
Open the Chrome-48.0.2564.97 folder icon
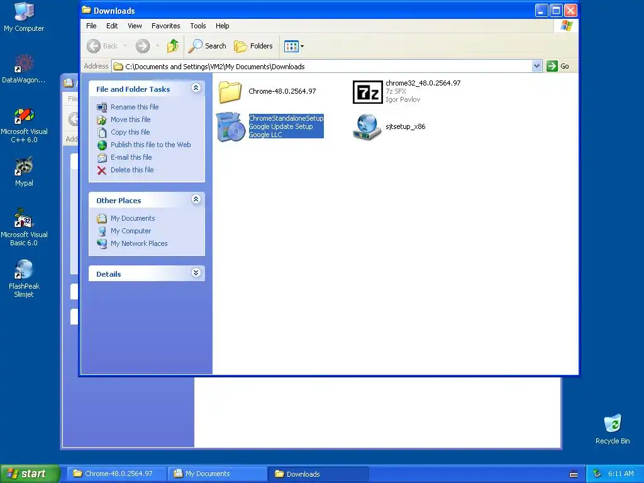click(x=230, y=92)
